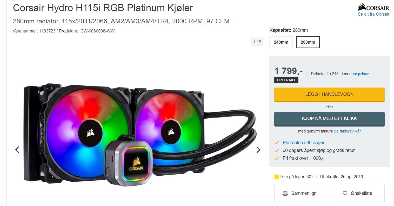Viewport: 394px width, 206px height.
Task: Add the product via Legg i handlevogn
Action: click(x=329, y=95)
